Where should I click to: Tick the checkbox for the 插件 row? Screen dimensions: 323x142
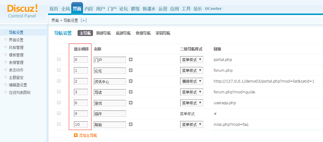(59, 113)
